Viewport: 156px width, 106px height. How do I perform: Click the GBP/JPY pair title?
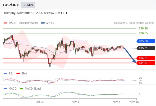(x=11, y=5)
